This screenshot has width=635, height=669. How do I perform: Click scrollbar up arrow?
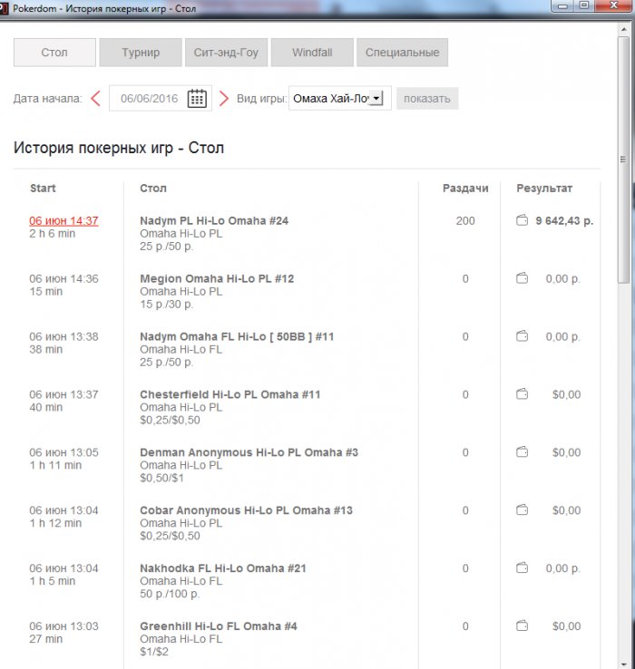[x=623, y=29]
